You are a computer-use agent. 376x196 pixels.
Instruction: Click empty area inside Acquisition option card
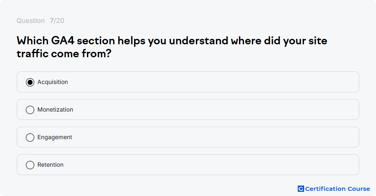click(x=211, y=82)
